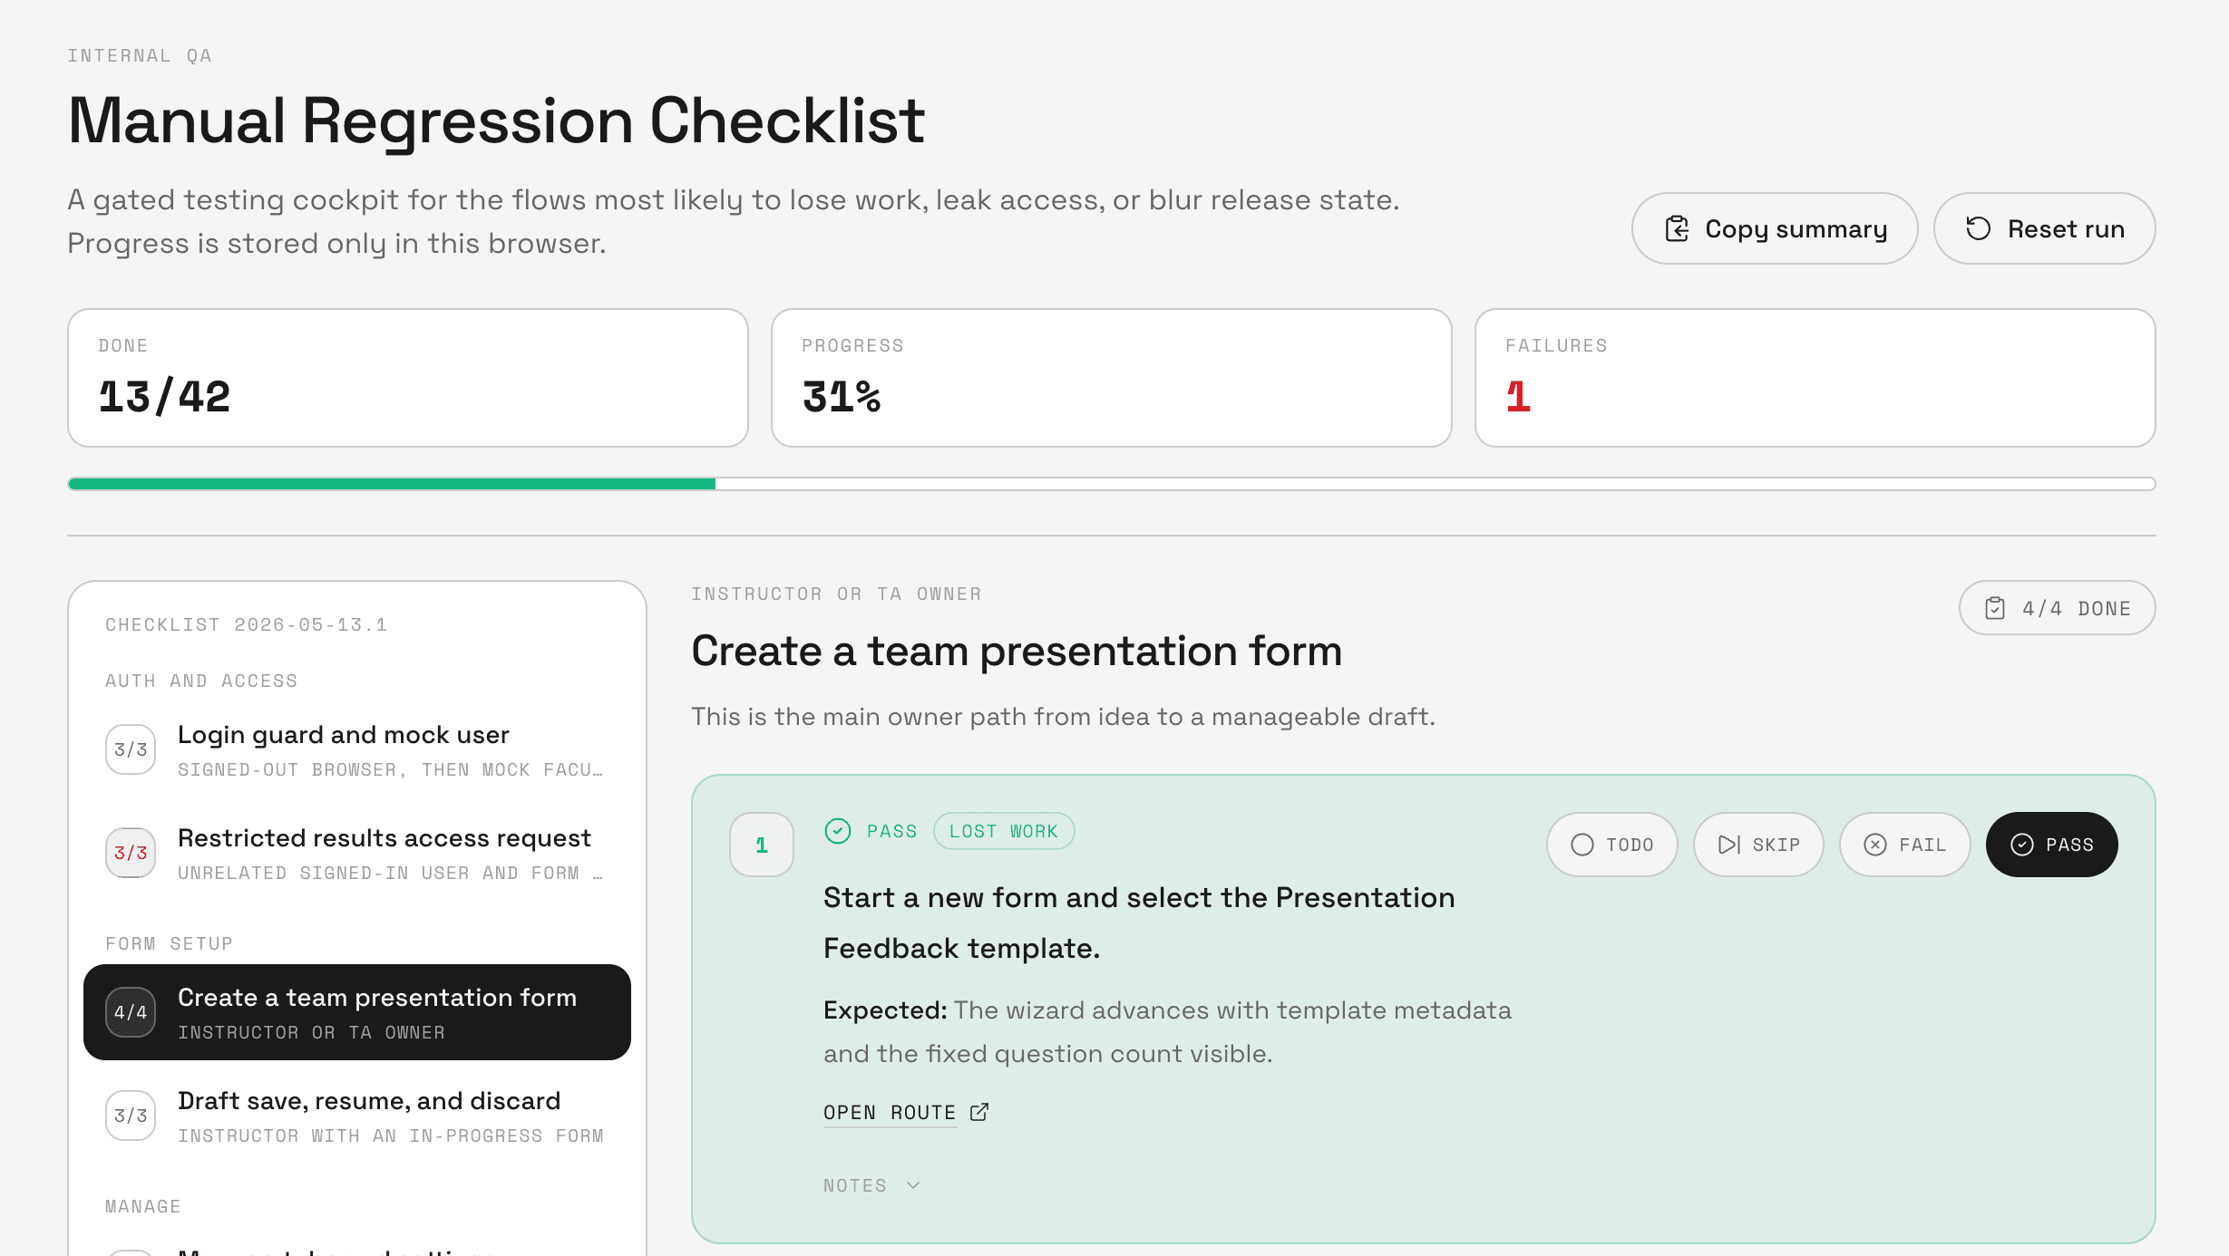2229x1256 pixels.
Task: Click the green progress bar
Action: pos(392,484)
